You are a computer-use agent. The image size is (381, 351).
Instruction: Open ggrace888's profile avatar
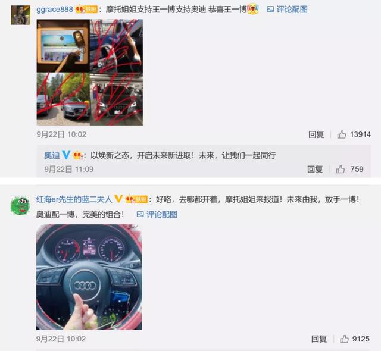tap(20, 15)
